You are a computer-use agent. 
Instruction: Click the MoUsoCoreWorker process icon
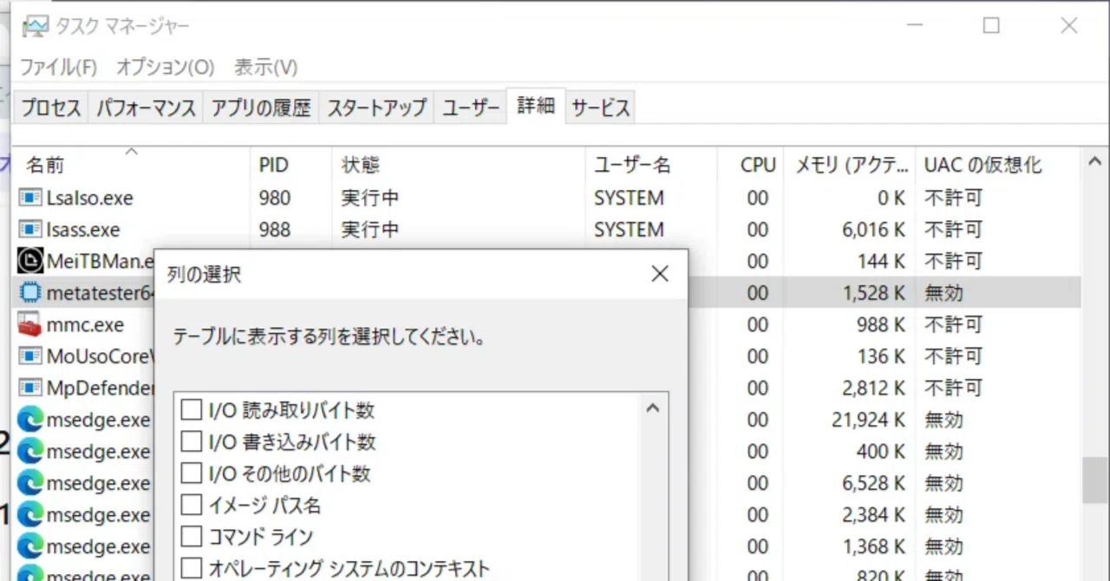[x=30, y=356]
